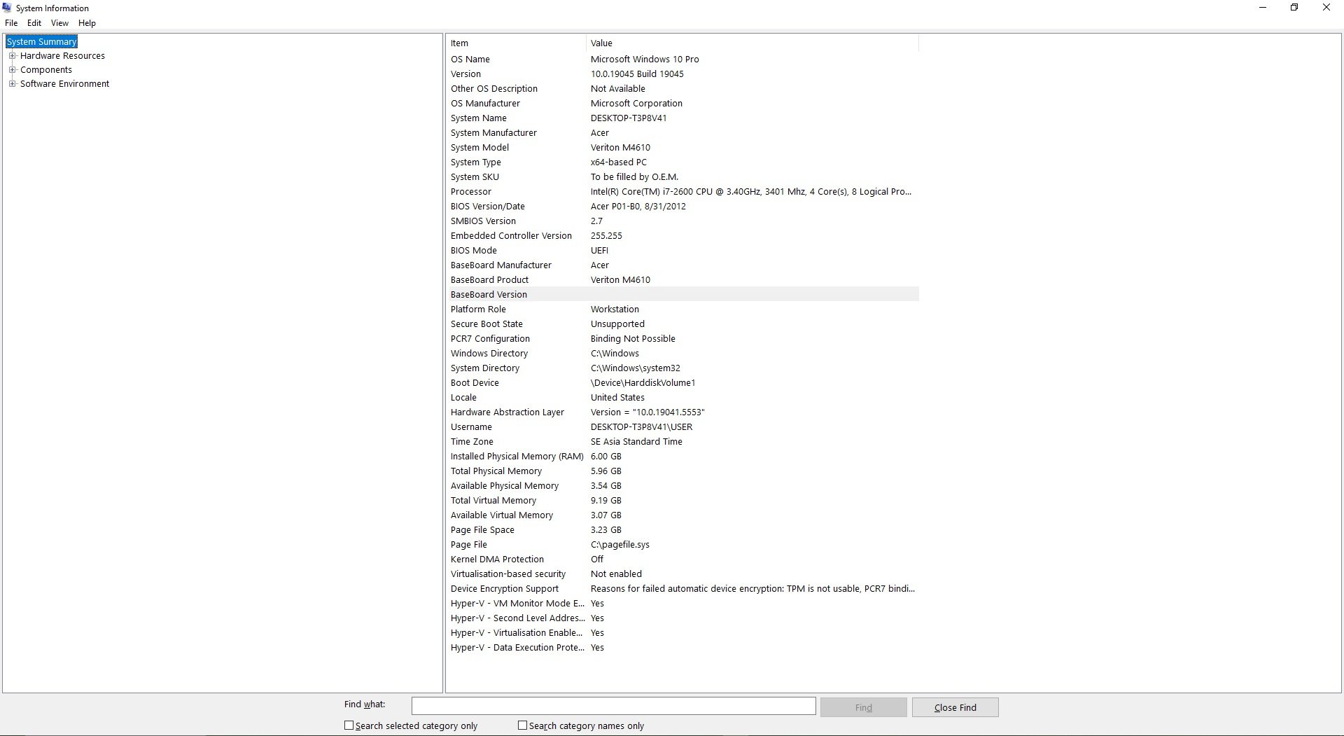Select the PCR7 Configuration row
Image resolution: width=1344 pixels, height=736 pixels.
[x=682, y=339]
